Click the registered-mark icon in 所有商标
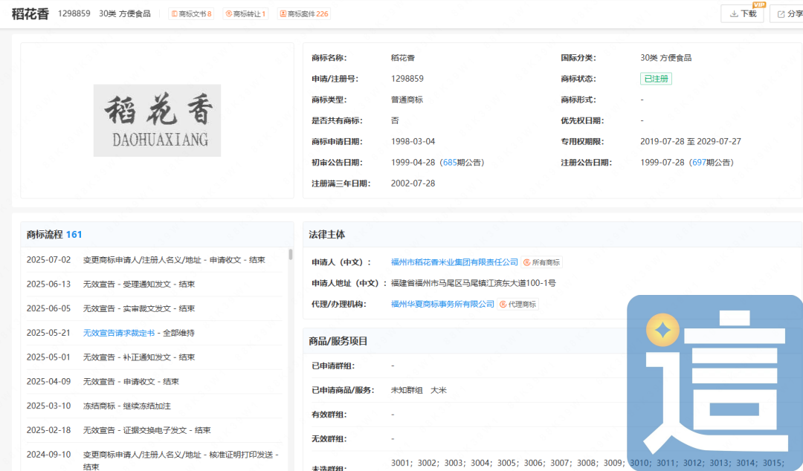The width and height of the screenshot is (803, 471). (x=527, y=262)
